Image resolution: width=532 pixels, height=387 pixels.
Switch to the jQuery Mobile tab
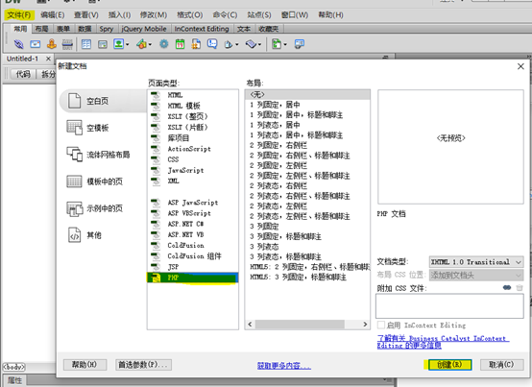click(144, 29)
